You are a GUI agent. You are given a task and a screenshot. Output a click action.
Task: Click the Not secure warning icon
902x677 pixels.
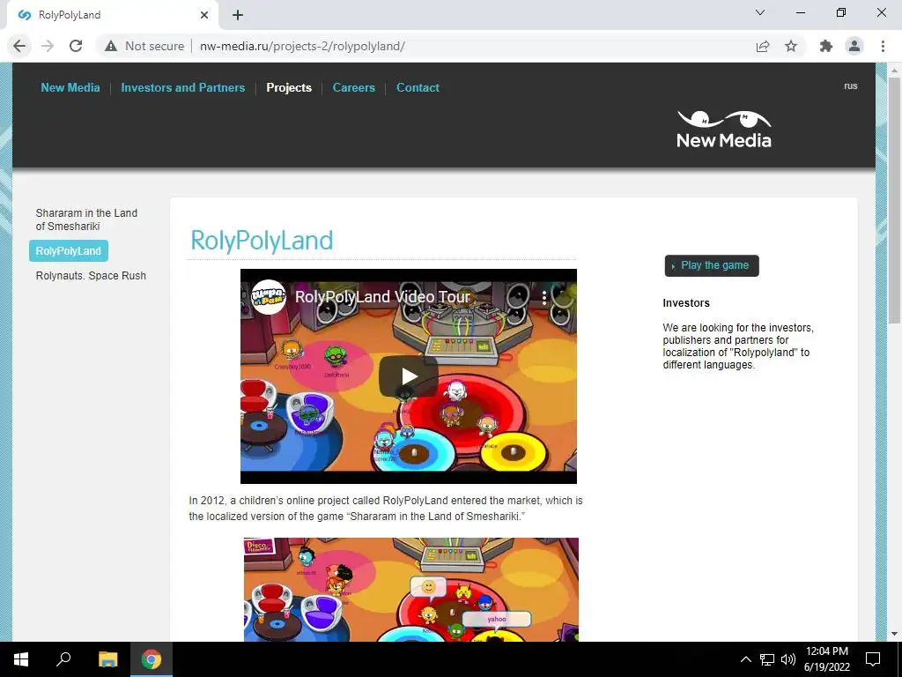click(111, 46)
